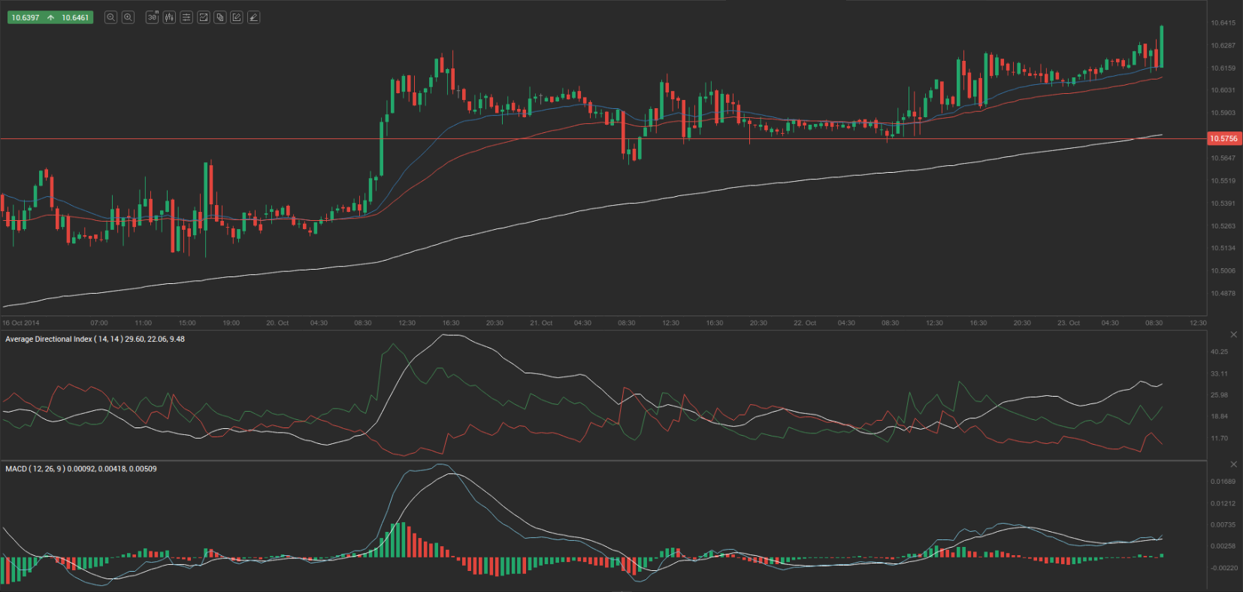Screen dimensions: 1243x592
Task: Click the 21. Oct date on time axis
Action: [540, 323]
